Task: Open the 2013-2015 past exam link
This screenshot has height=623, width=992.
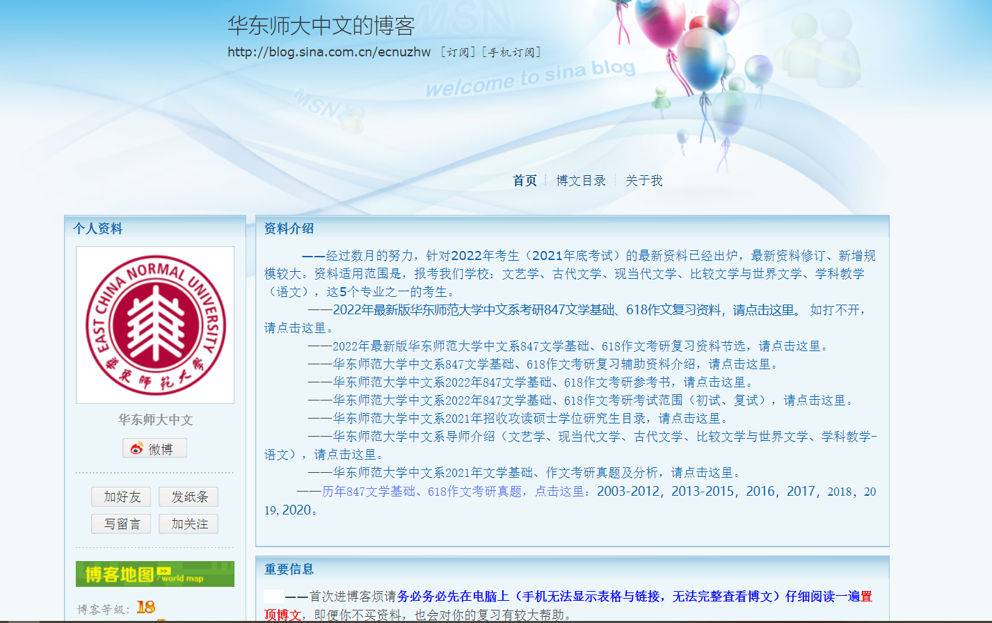Action: coord(703,491)
